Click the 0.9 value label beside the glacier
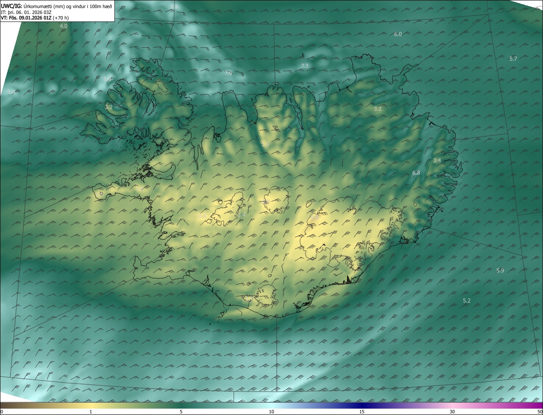 pyautogui.click(x=202, y=216)
